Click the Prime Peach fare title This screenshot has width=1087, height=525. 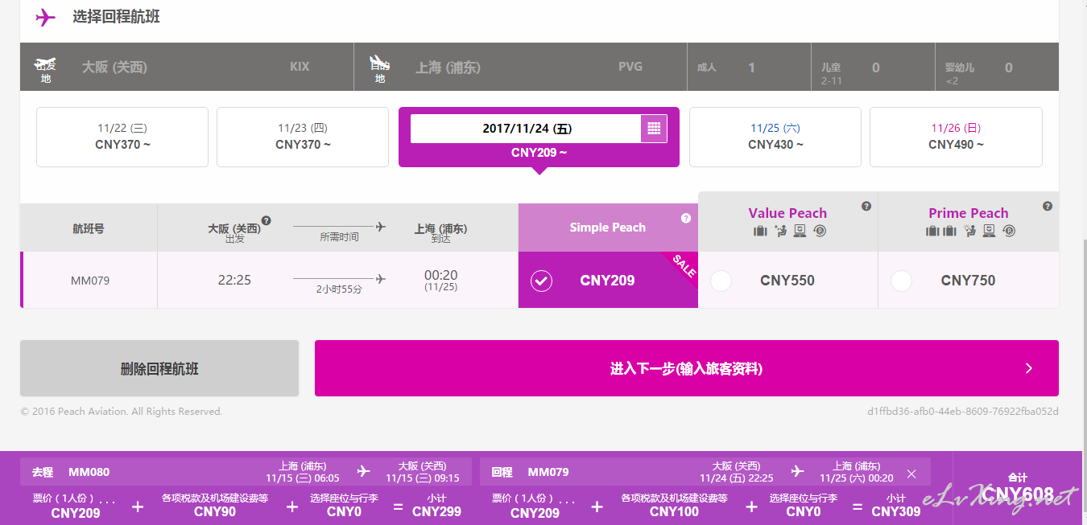coord(969,213)
